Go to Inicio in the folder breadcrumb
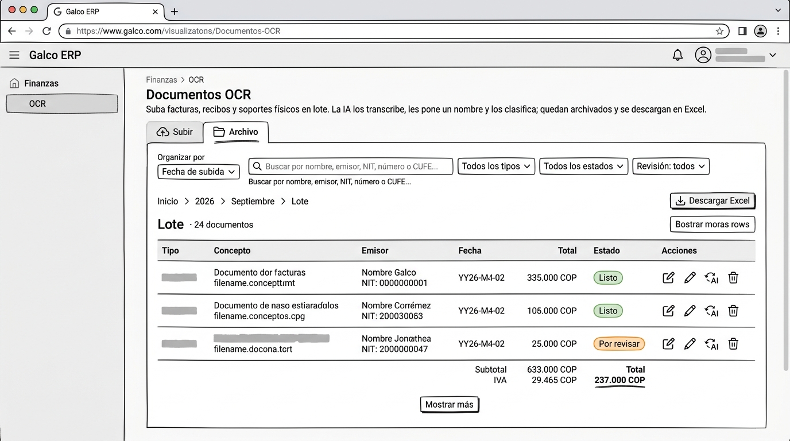 168,202
